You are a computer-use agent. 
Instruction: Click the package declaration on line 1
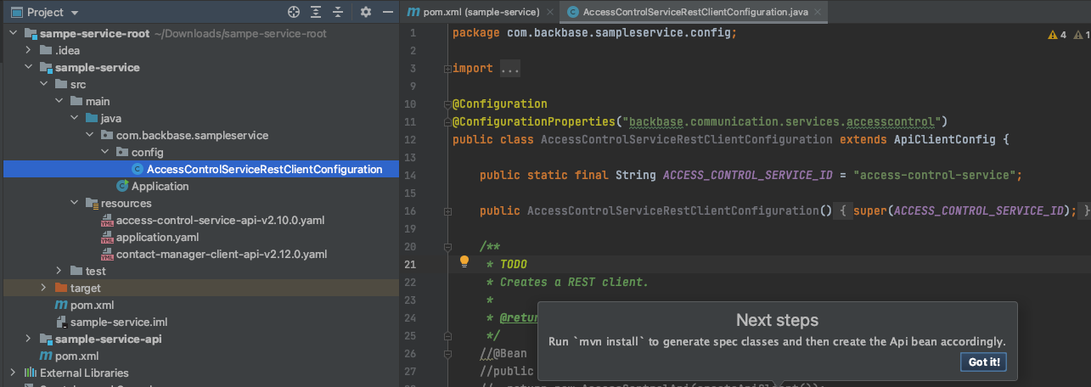coord(595,33)
